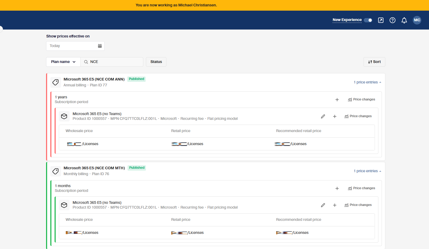Click retail price value in monthly plan
This screenshot has width=429, height=249.
coord(187,233)
